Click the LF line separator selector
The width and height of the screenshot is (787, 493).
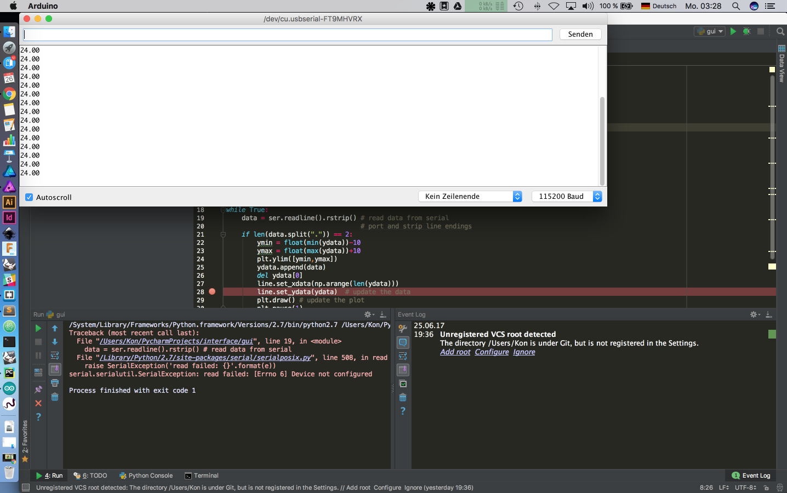point(724,488)
